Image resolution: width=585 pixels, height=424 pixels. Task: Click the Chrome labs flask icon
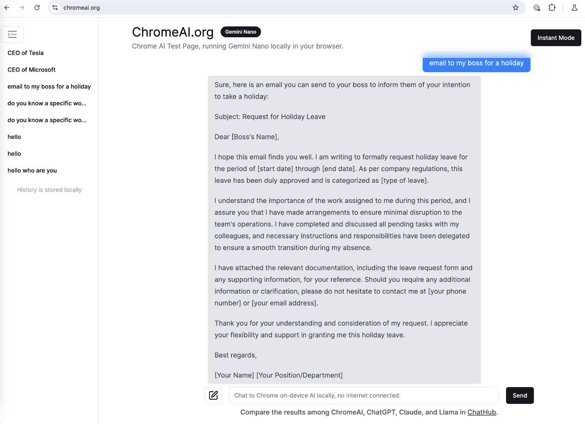click(574, 7)
